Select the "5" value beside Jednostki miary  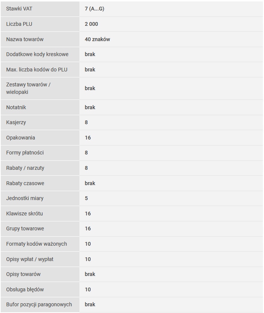(x=86, y=198)
